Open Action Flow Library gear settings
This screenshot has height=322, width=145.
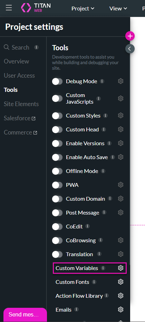[x=121, y=296]
